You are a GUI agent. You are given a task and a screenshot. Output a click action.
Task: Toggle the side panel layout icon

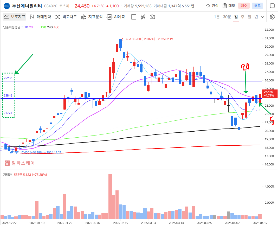272,6
